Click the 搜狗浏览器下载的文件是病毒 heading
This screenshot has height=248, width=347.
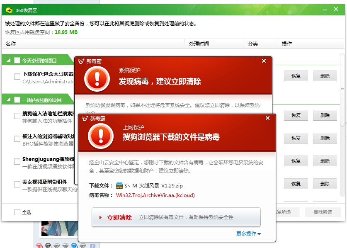171,137
